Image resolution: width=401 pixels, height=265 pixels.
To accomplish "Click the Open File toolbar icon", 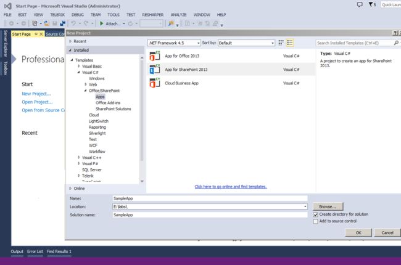I will [46, 23].
